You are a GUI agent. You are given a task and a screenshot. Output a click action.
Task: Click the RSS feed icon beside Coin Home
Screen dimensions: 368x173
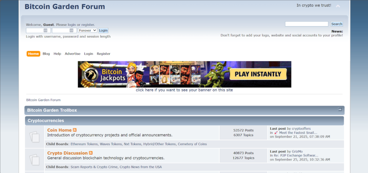[75, 130]
